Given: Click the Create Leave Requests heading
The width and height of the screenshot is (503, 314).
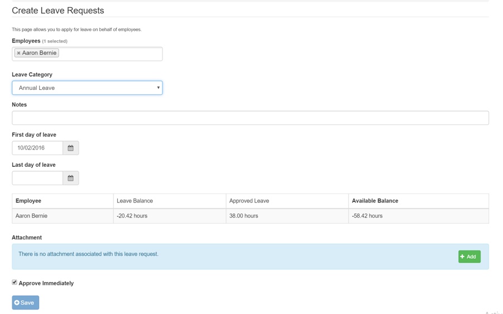Looking at the screenshot, I should point(58,11).
